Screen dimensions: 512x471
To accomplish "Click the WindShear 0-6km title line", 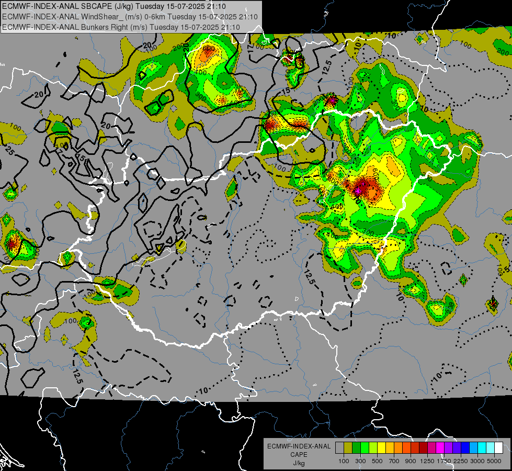I will 130,17.
